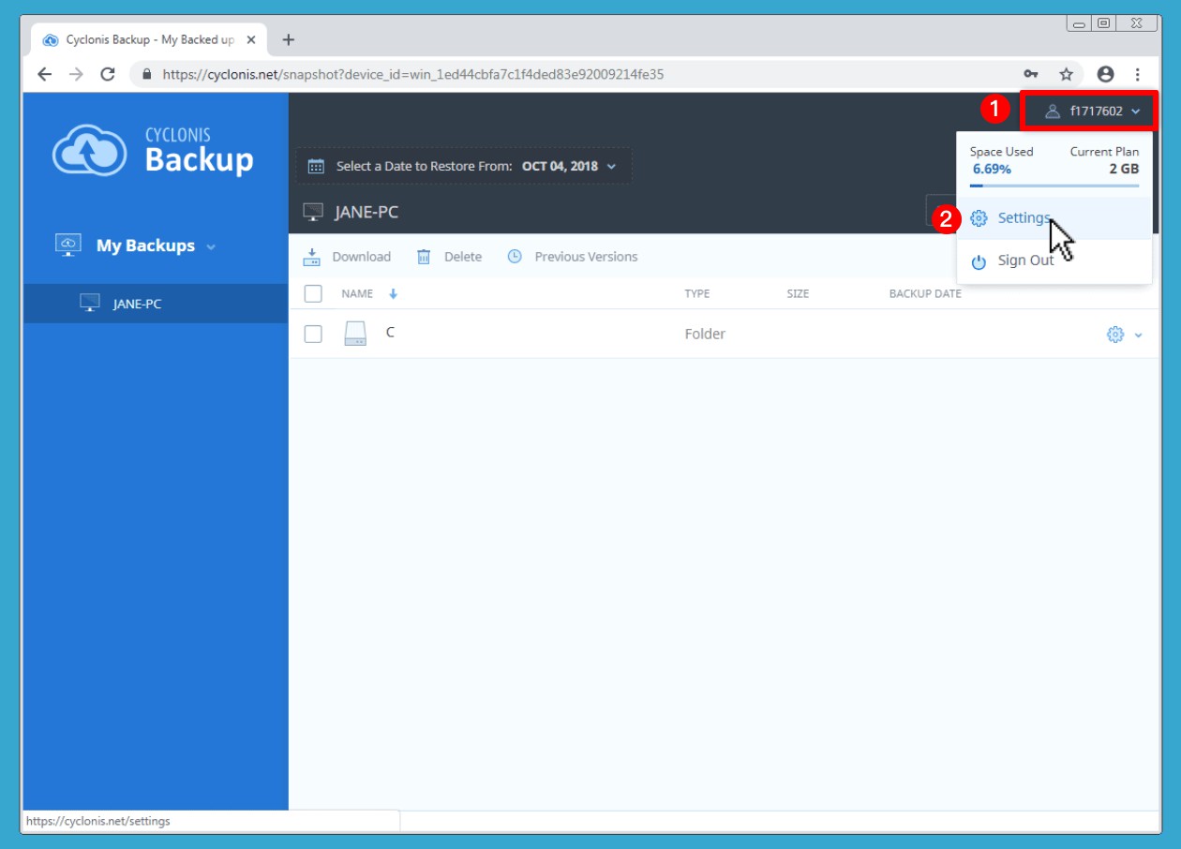This screenshot has height=849, width=1181.
Task: Click the browser address bar URL
Action: click(412, 74)
